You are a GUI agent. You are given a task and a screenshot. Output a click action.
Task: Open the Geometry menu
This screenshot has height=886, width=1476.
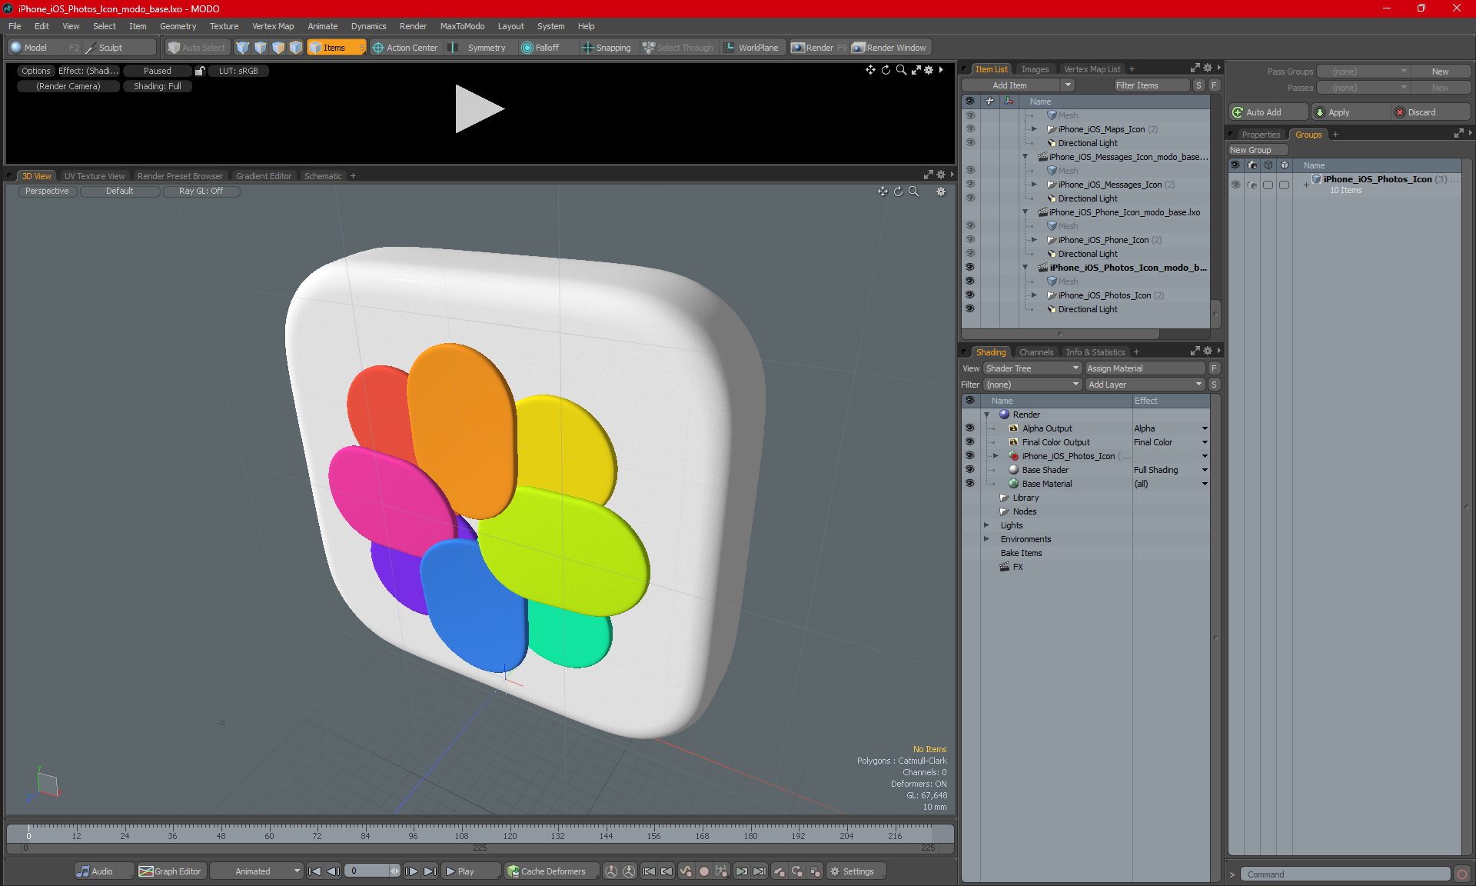click(x=178, y=26)
